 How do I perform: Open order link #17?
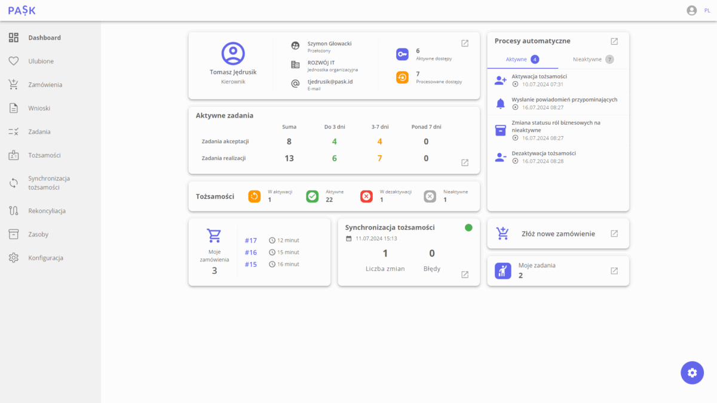[x=251, y=241]
